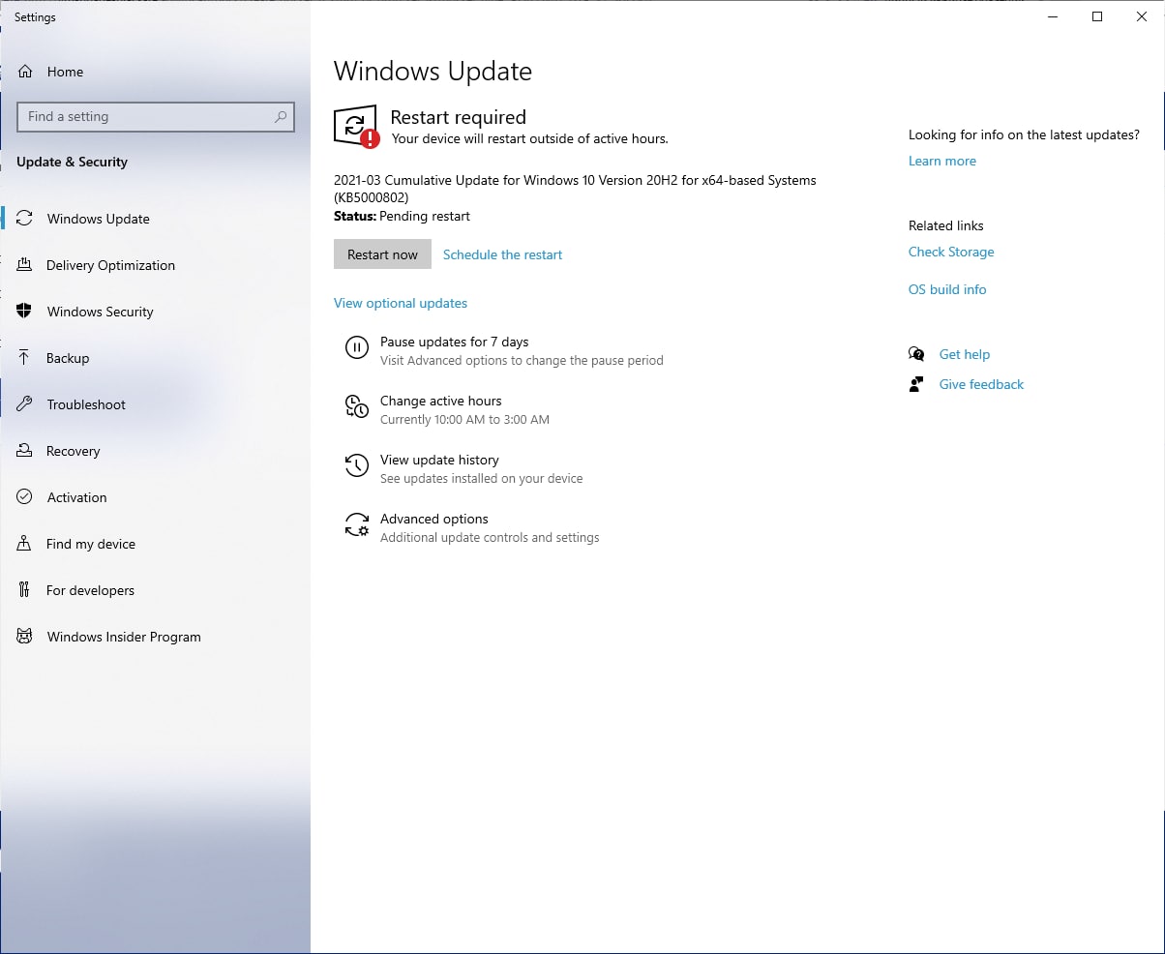Click the Windows Update page title
Screen dimensions: 1165x954
pyautogui.click(x=433, y=72)
